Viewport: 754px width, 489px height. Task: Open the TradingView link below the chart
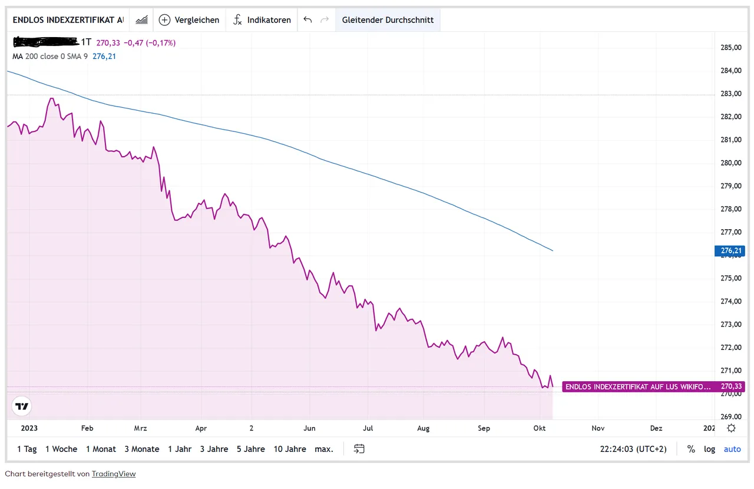coord(114,474)
